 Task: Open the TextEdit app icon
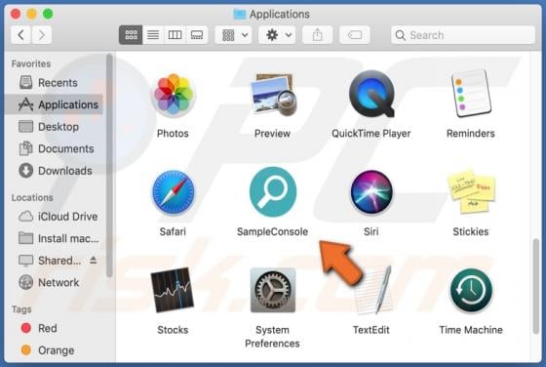click(x=373, y=290)
